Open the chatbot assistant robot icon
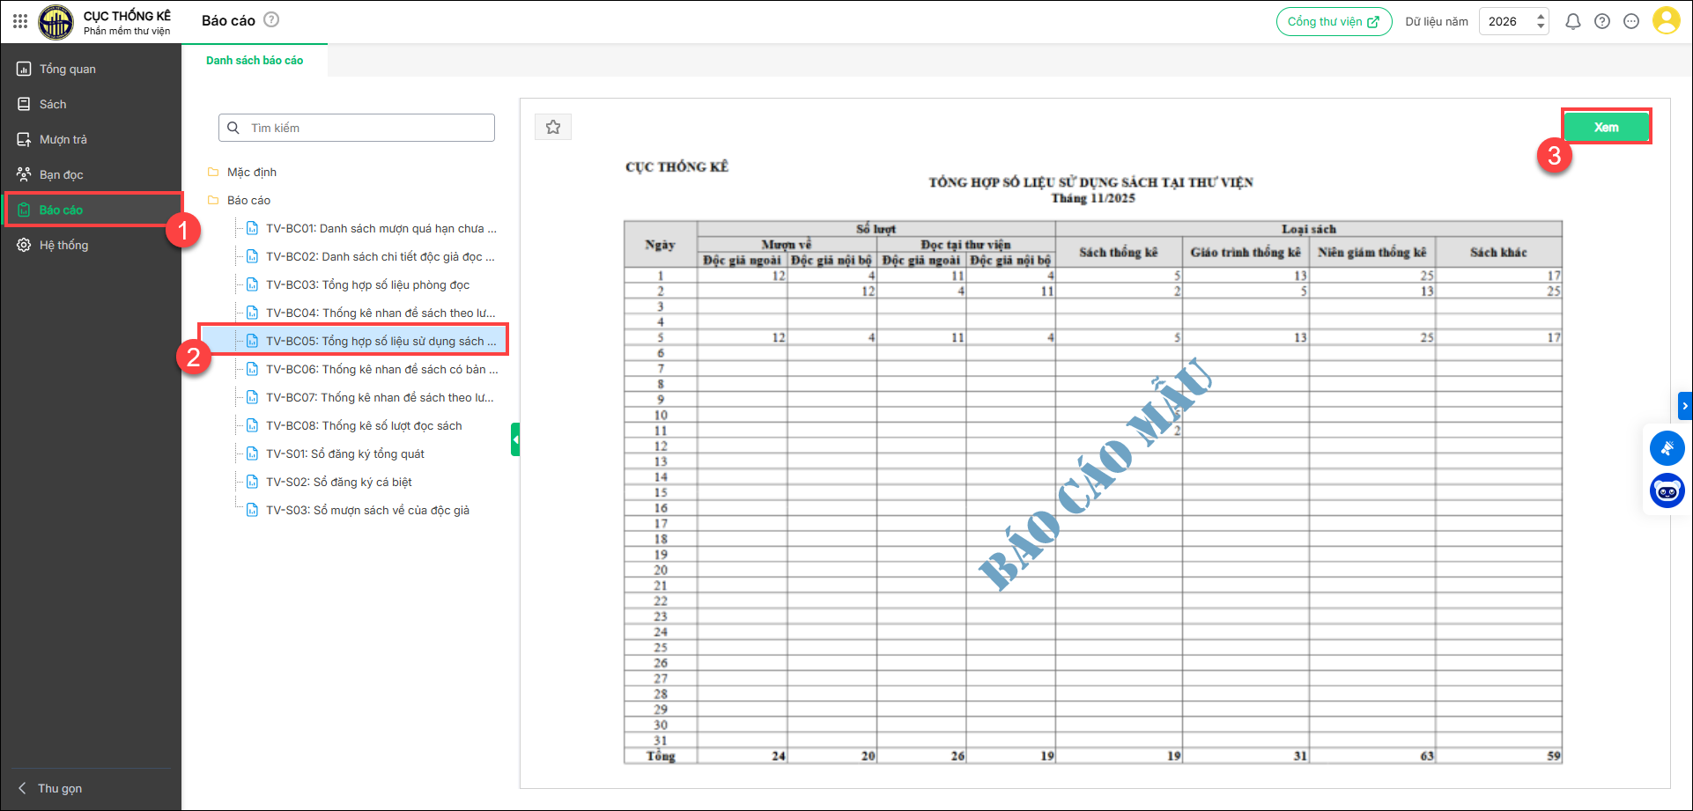Viewport: 1693px width, 811px height. coord(1667,490)
